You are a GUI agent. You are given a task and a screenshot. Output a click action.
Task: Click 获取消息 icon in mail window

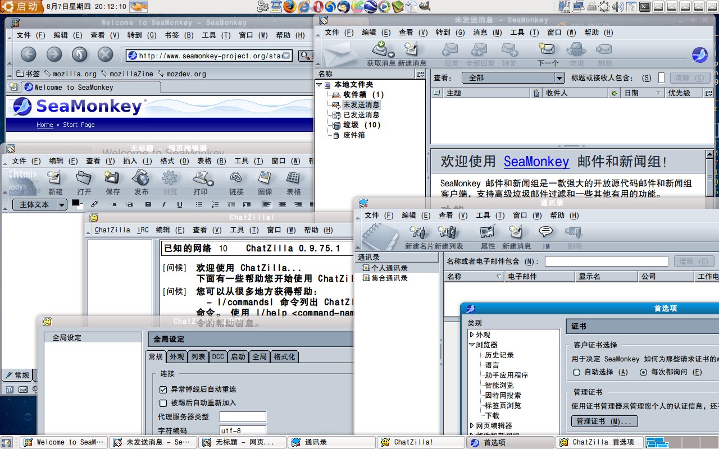[x=381, y=49]
